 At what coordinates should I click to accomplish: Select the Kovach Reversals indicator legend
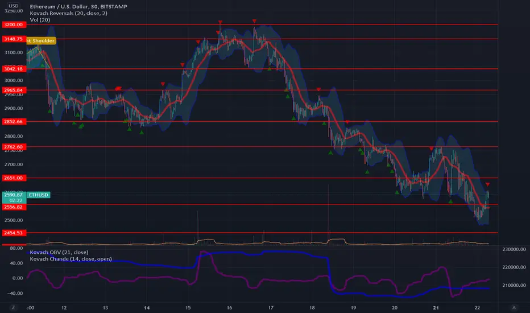click(x=69, y=13)
